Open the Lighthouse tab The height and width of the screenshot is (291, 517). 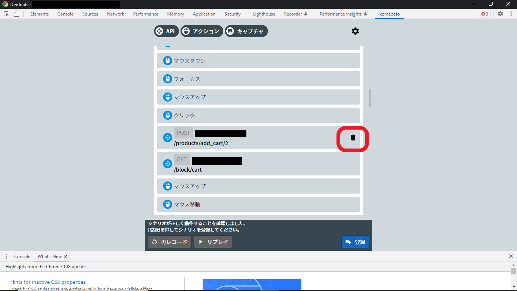(x=264, y=14)
